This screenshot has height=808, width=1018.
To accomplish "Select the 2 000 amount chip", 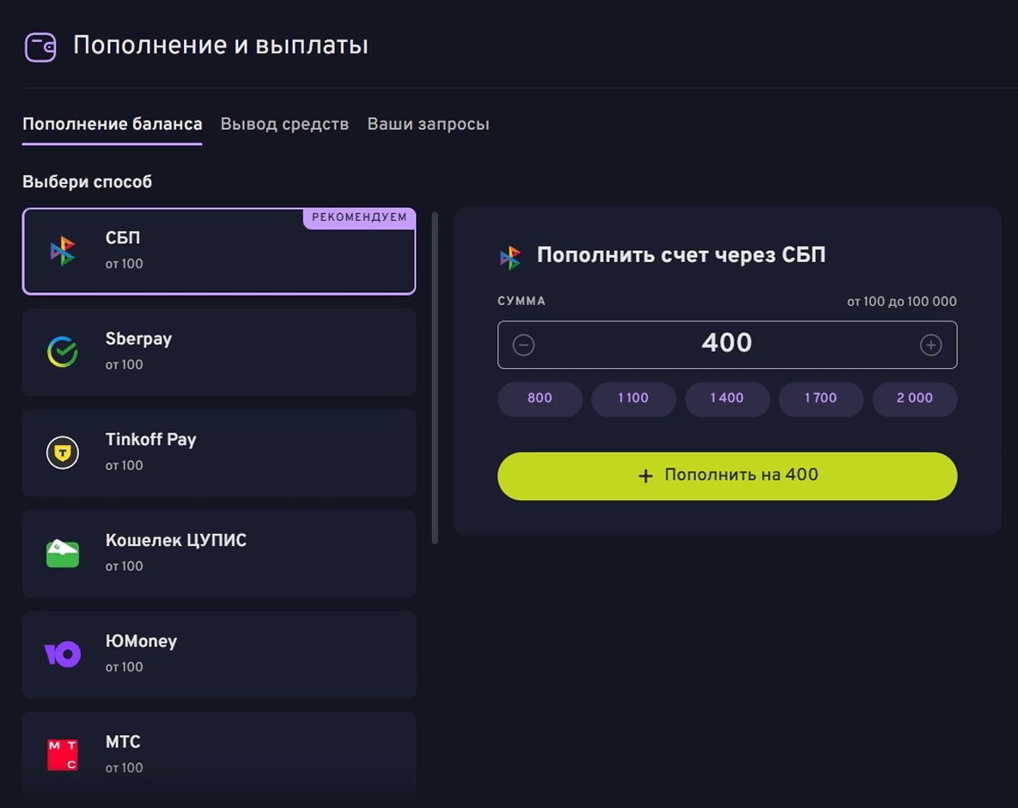I will pos(915,399).
